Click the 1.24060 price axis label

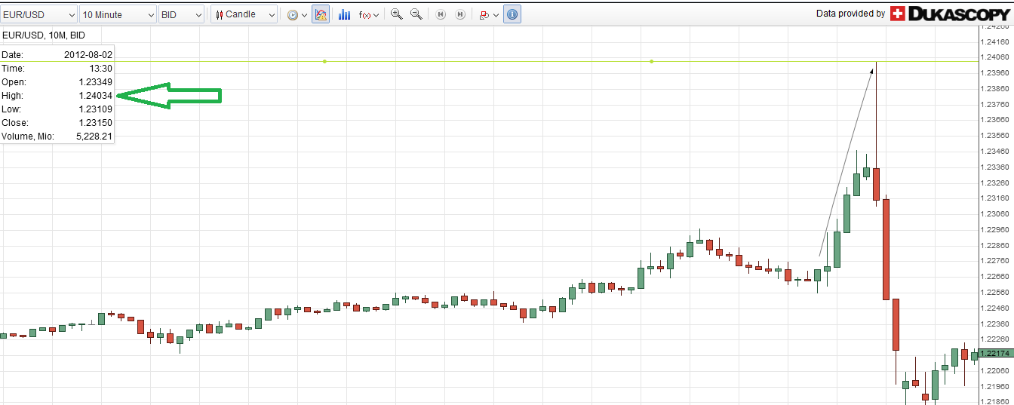tap(996, 57)
